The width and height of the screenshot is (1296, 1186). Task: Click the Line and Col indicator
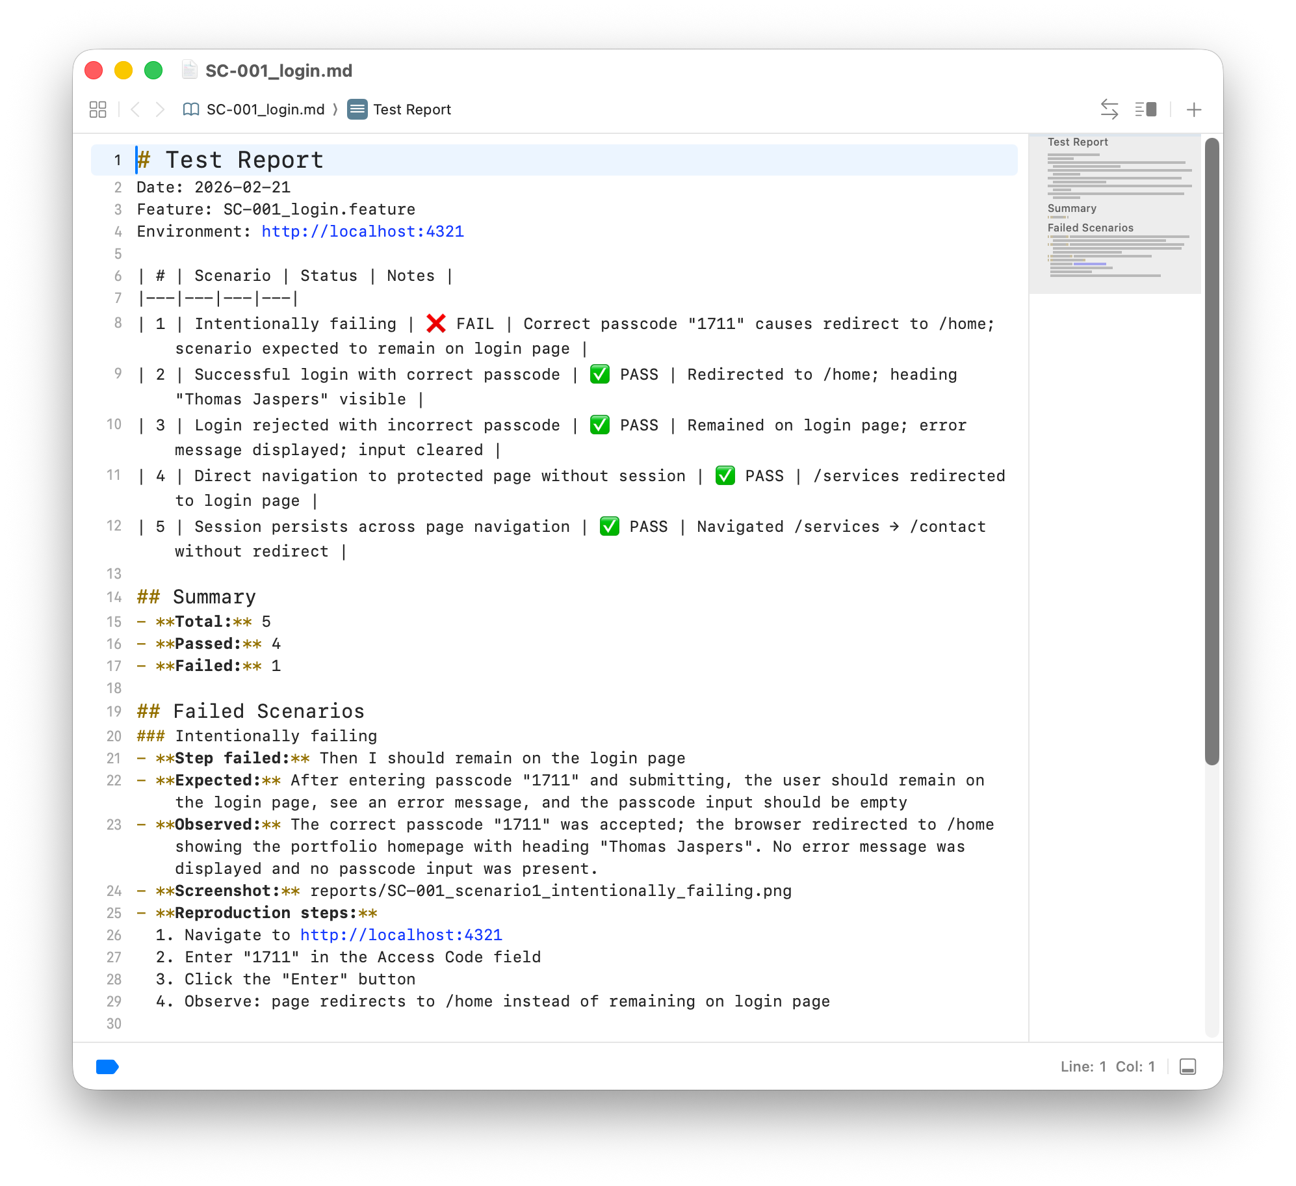click(x=1108, y=1066)
